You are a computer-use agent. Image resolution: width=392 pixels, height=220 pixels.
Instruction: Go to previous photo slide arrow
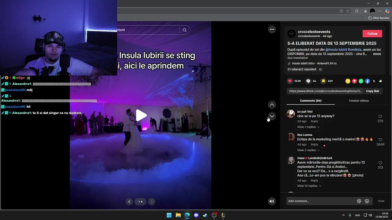(x=129, y=201)
